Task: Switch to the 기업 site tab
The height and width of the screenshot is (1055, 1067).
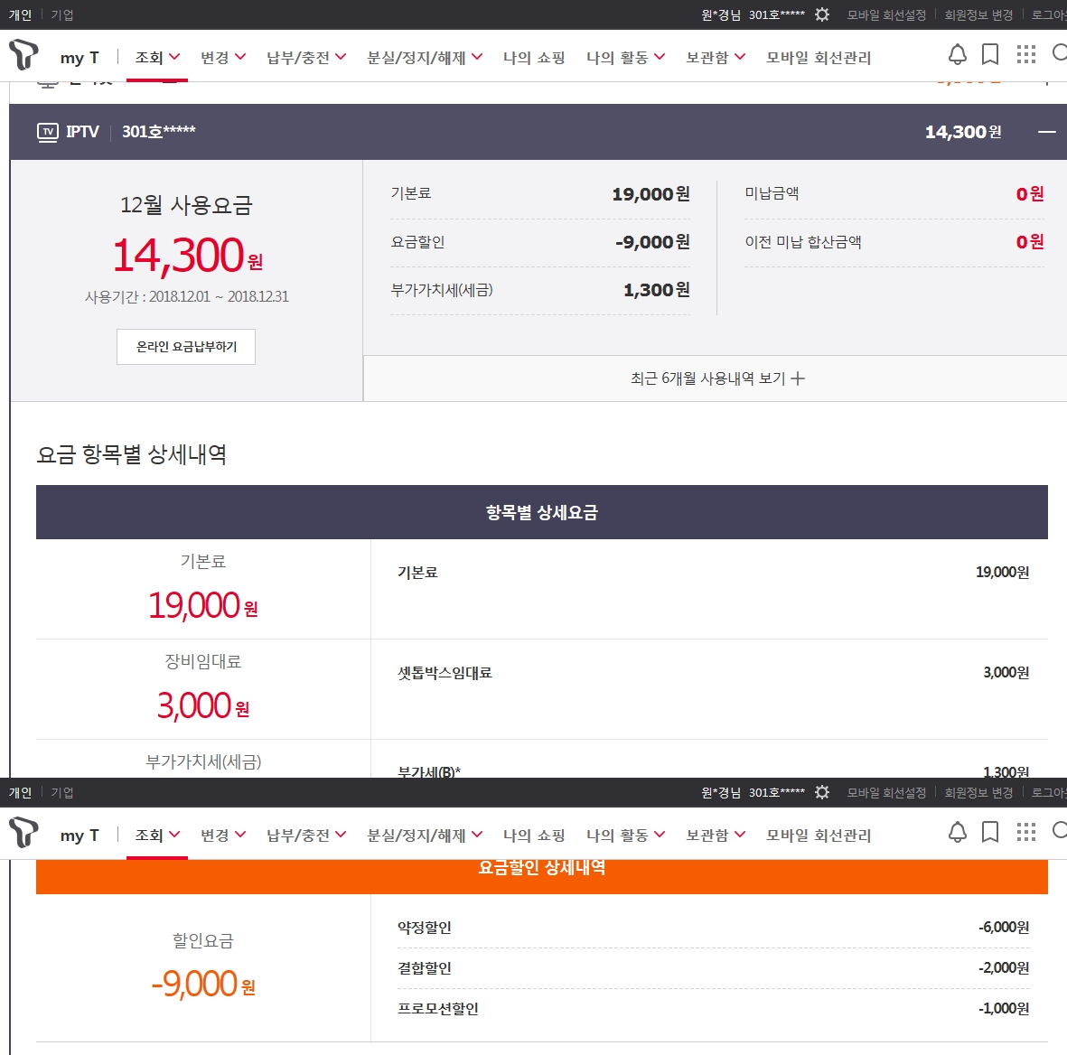Action: [x=62, y=15]
